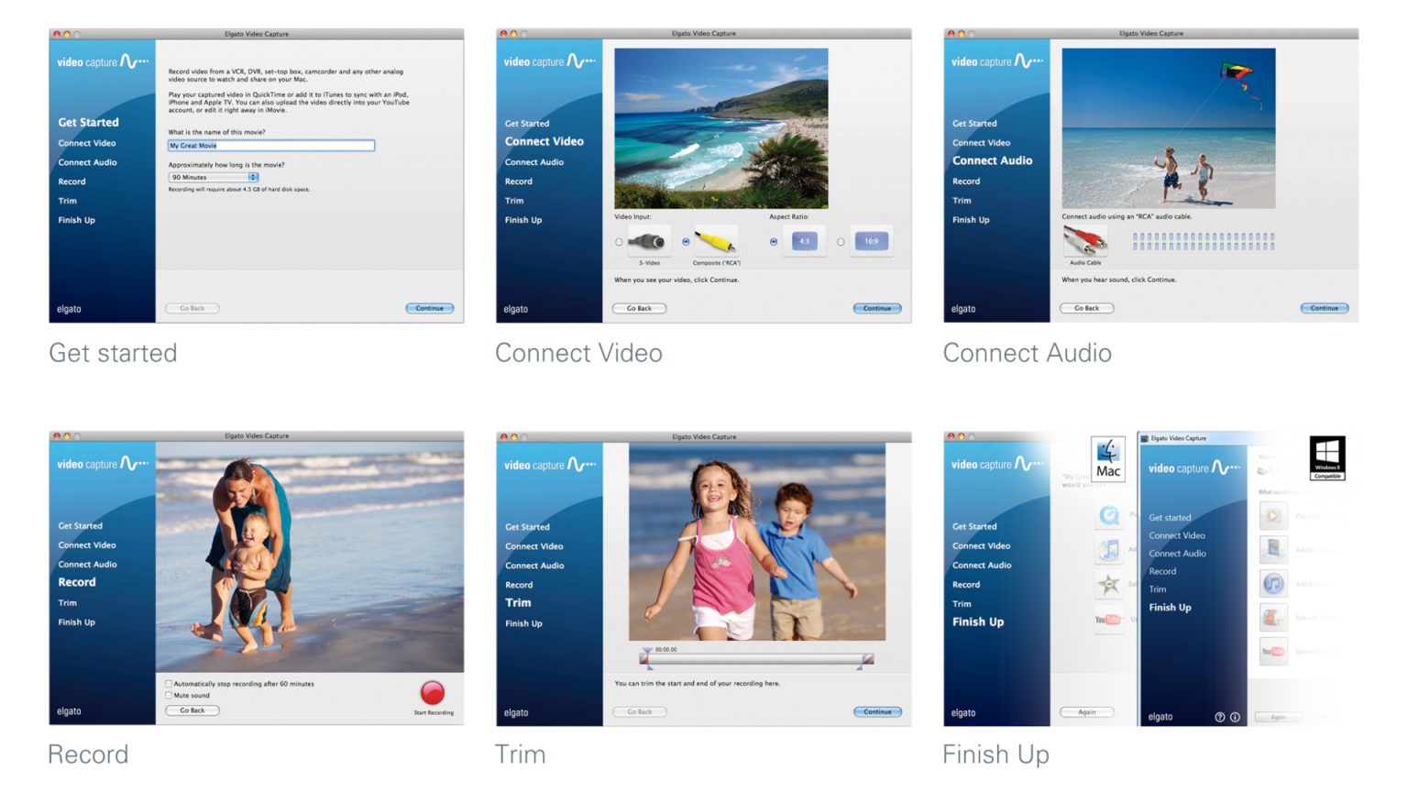Click 'Trim' step in the Windows Finish Up window
The height and width of the screenshot is (792, 1408).
click(1158, 589)
